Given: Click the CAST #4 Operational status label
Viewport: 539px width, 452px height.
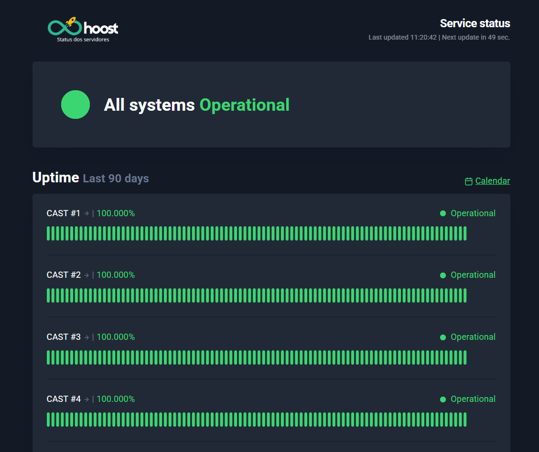Looking at the screenshot, I should click(x=473, y=399).
